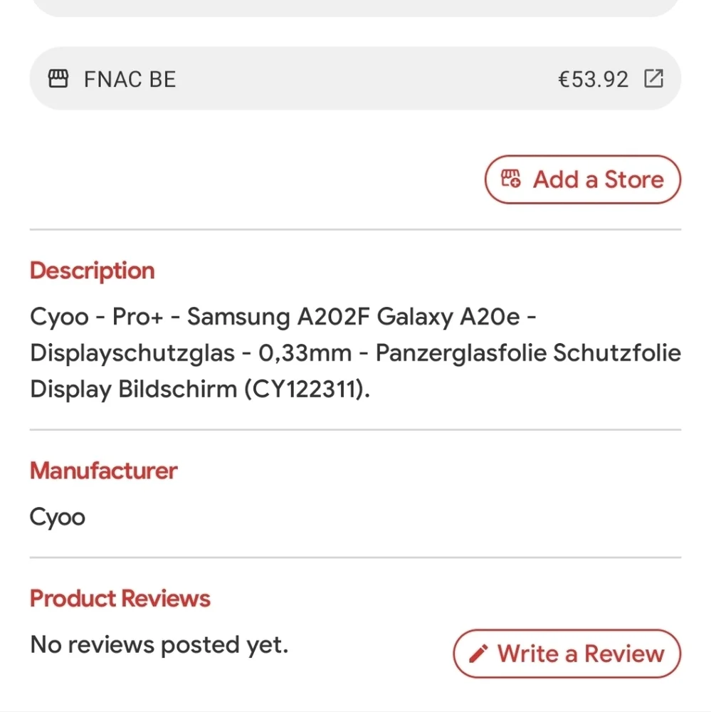Click the word 'Displayschutzglas' in the description
Screen dimensions: 711x712
(x=132, y=353)
